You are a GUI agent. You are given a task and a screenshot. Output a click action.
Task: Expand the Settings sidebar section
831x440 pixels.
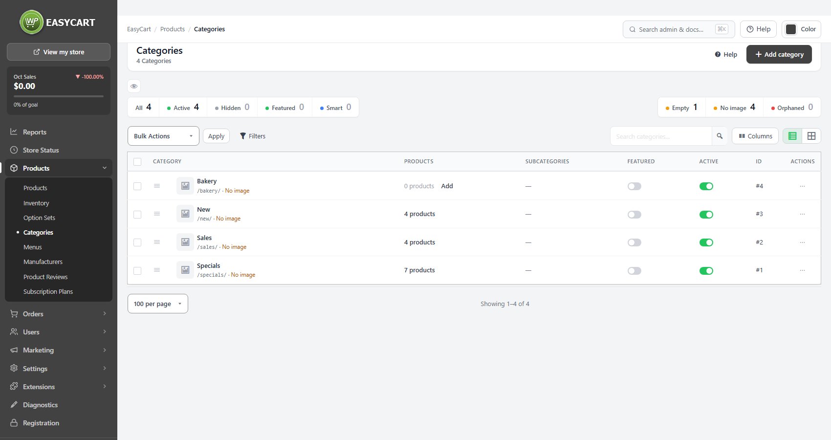(59, 369)
